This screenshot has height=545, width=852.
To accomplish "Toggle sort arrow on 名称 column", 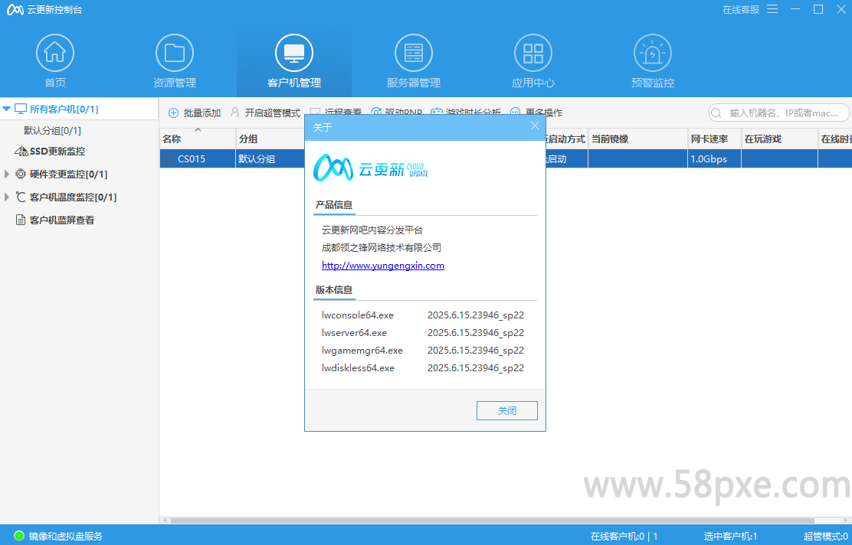I will [x=198, y=129].
